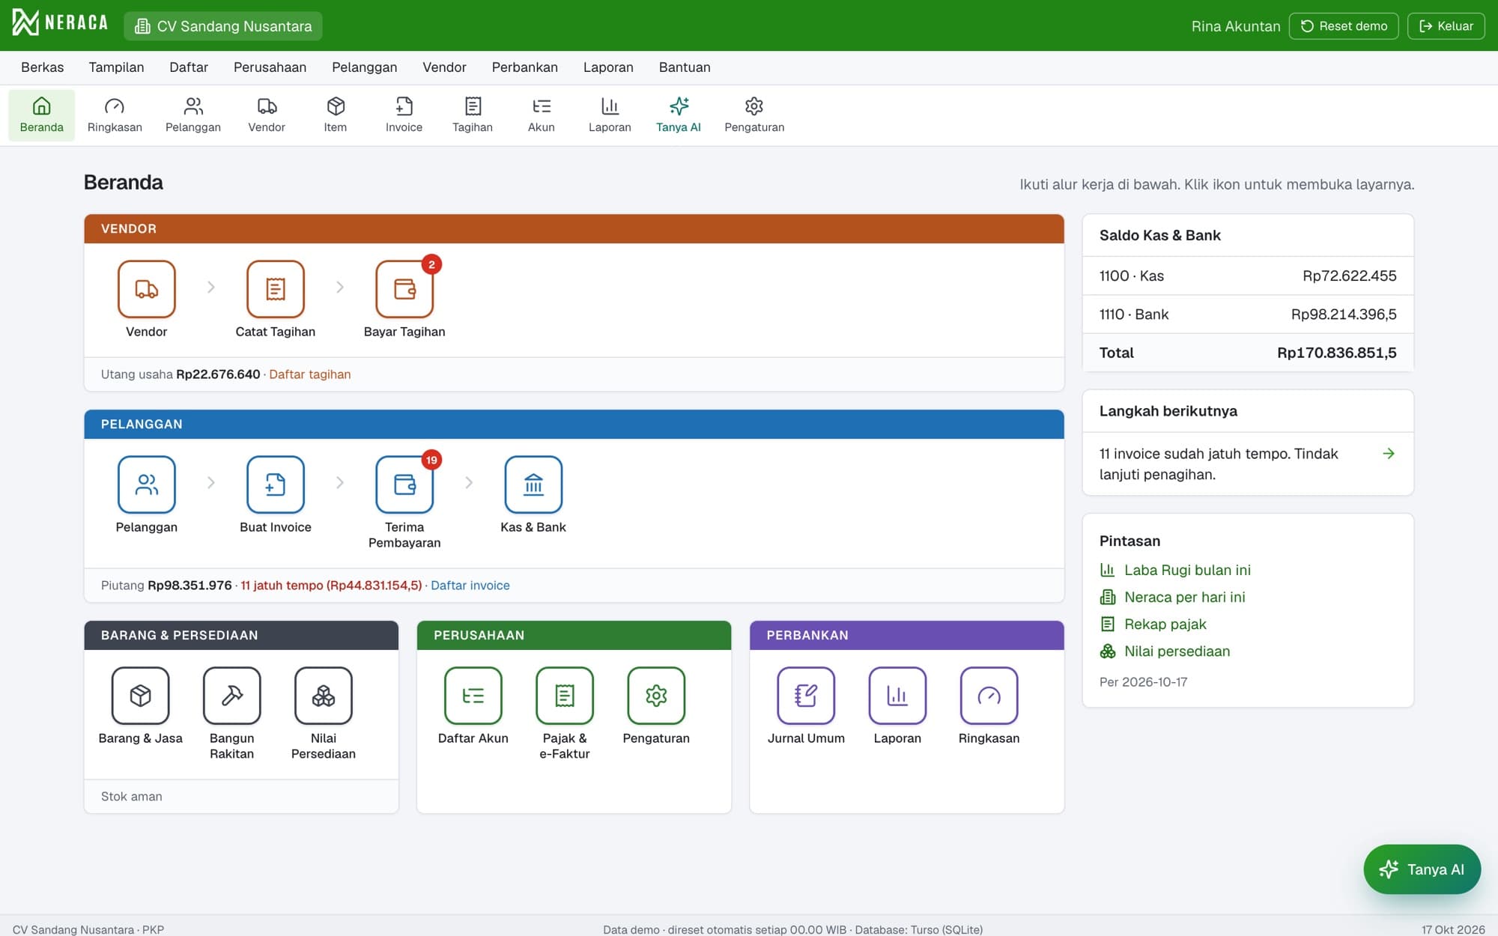Open the Nilai persediaan shortcut link
1498x936 pixels.
pos(1165,651)
